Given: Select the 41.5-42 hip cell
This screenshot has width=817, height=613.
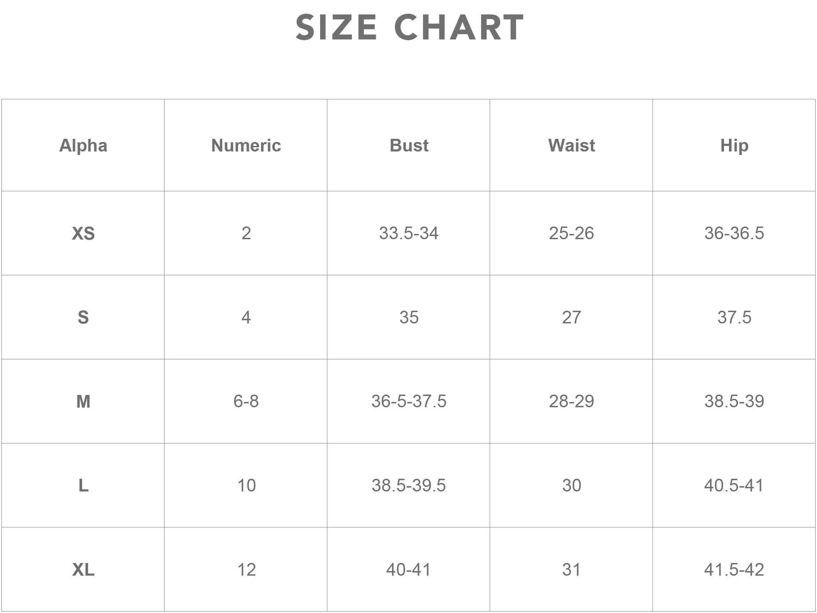Looking at the screenshot, I should point(734,569).
